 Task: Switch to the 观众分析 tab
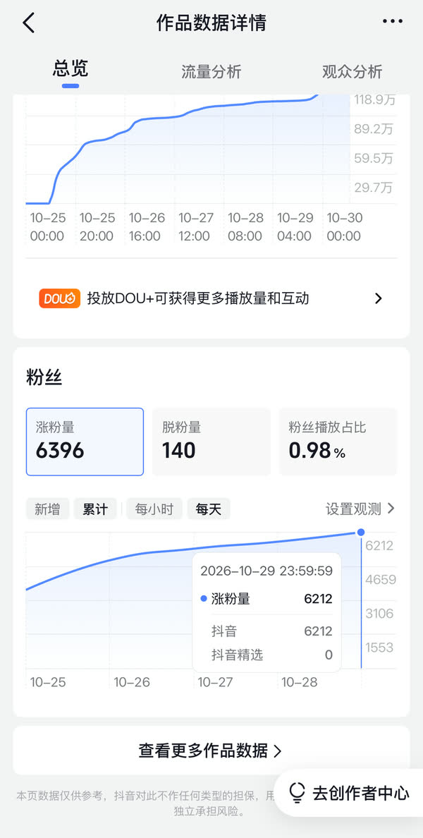(x=352, y=71)
